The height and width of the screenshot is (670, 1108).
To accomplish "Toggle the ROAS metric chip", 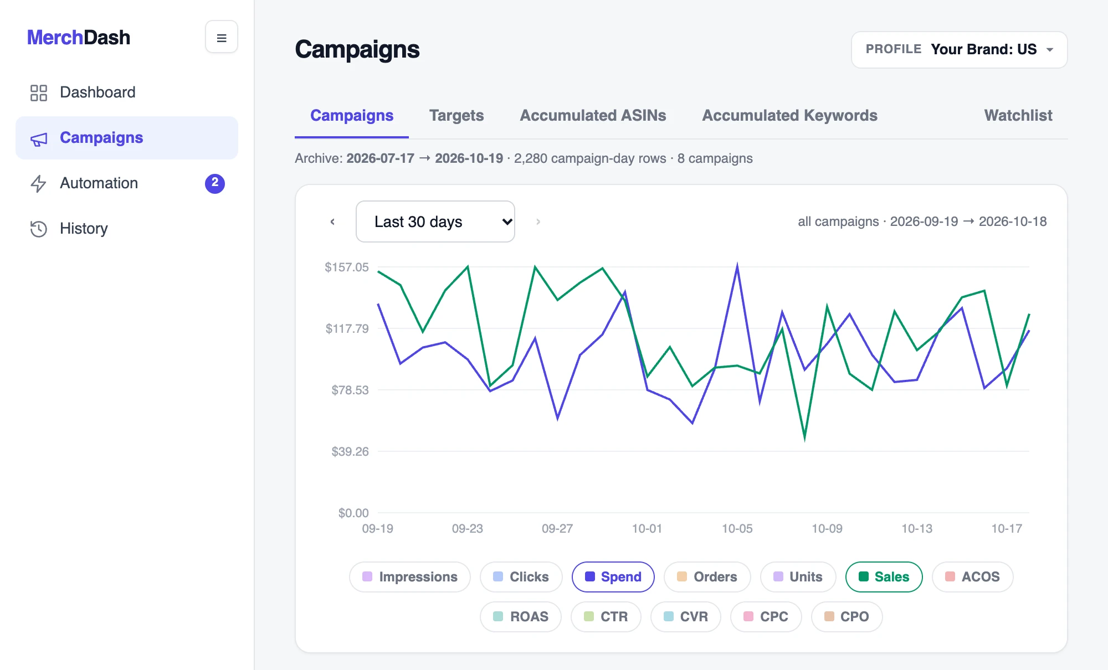I will pyautogui.click(x=521, y=617).
